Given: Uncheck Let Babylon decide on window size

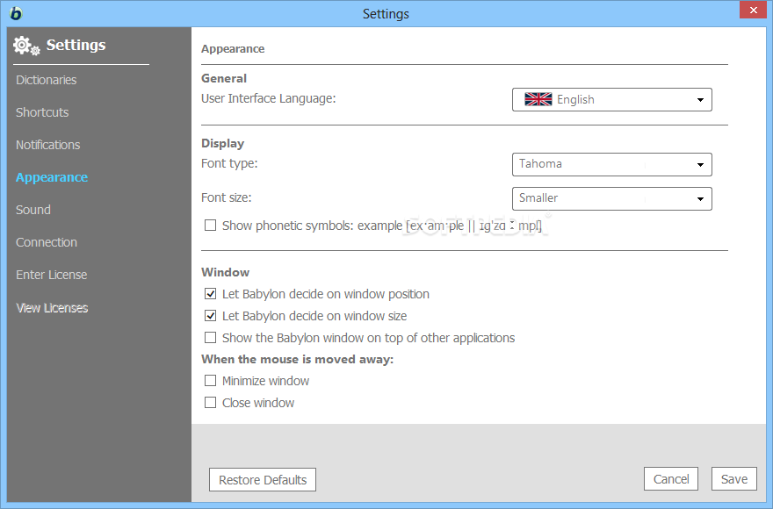Looking at the screenshot, I should 211,316.
